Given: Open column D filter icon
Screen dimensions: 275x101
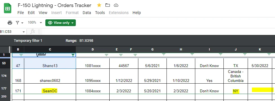Looking at the screenshot, I should pyautogui.click(x=107, y=55).
